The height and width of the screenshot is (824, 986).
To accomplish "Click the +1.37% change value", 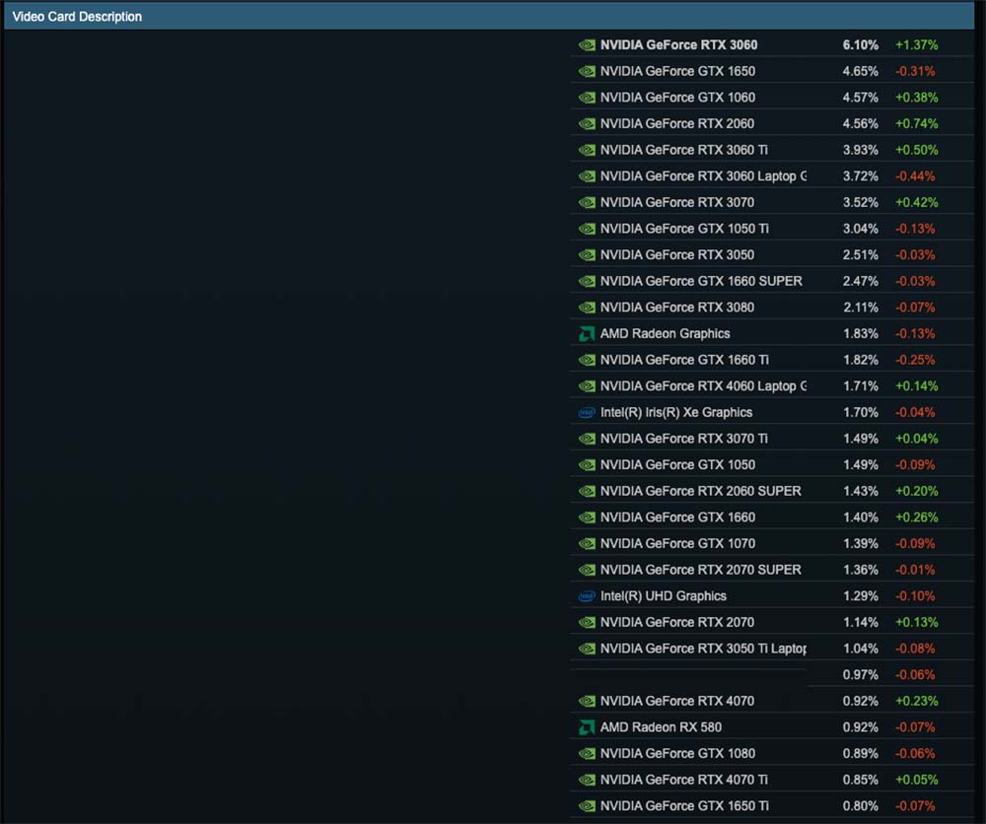I will point(916,45).
